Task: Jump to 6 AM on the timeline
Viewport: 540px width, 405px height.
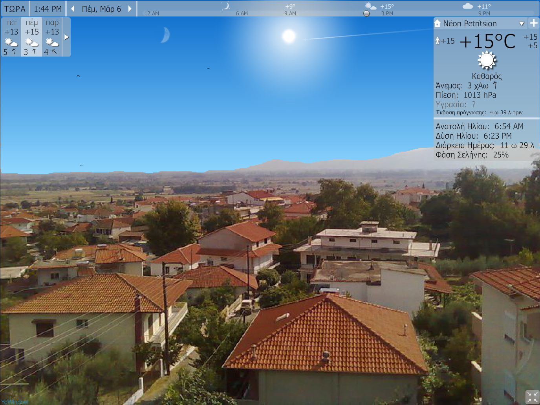Action: (x=242, y=13)
